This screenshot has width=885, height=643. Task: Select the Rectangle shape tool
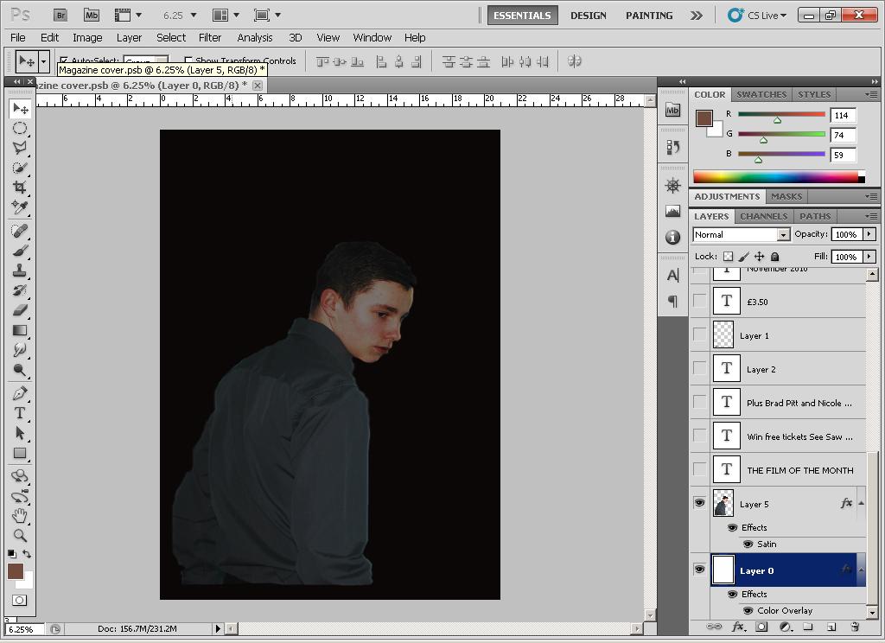tap(20, 454)
